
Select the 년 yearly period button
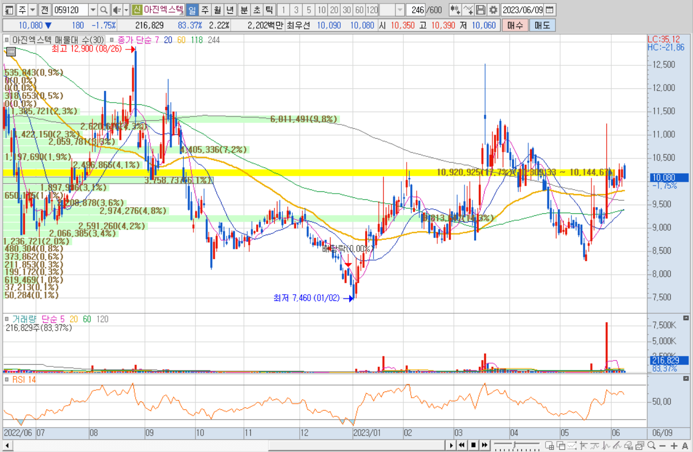coord(230,10)
